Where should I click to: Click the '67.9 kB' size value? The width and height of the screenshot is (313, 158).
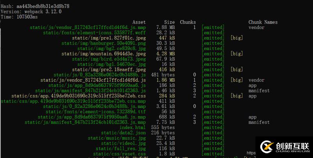(x=165, y=59)
